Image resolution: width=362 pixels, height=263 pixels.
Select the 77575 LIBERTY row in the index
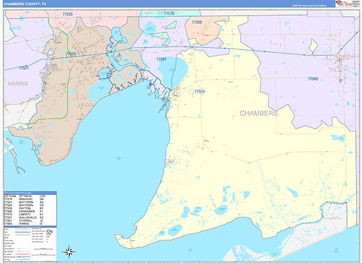click(x=30, y=214)
